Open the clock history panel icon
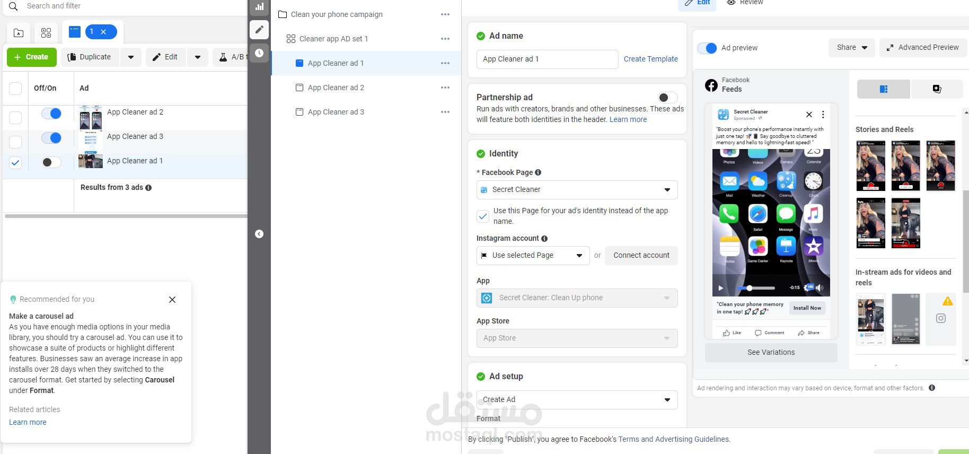 point(259,53)
